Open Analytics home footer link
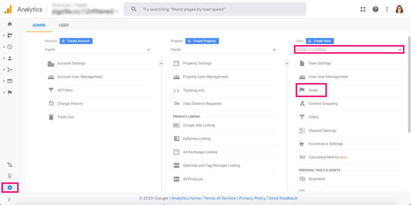 coord(186,198)
